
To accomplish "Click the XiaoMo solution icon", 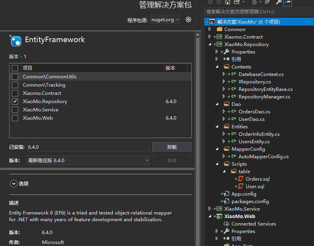I will pyautogui.click(x=211, y=22).
